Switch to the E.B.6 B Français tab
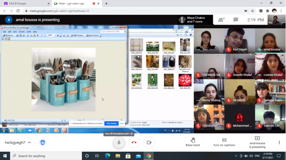This screenshot has height=160, width=286. 25,3
